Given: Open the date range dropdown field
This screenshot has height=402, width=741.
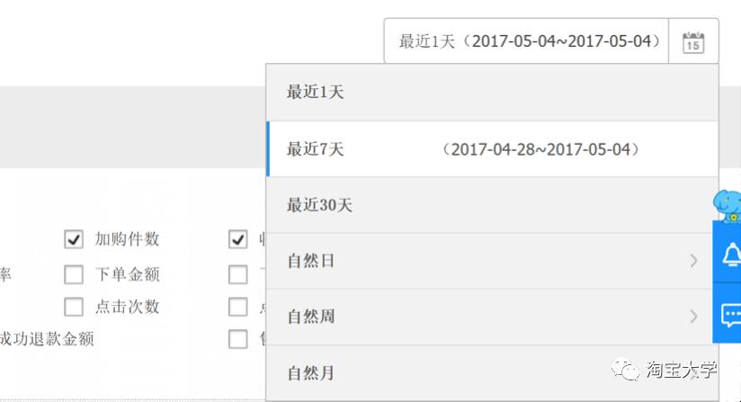Looking at the screenshot, I should coord(526,41).
